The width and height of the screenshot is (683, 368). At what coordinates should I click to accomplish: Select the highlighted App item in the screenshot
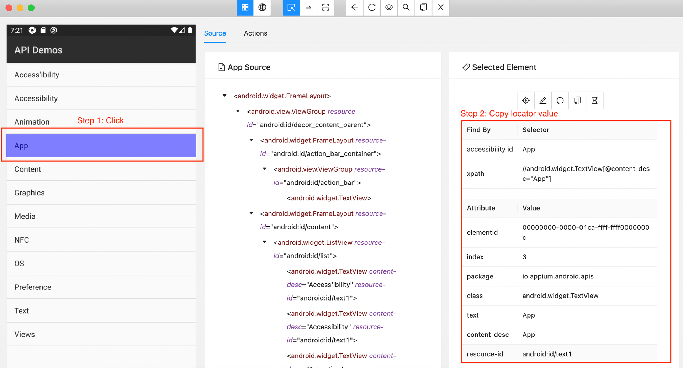101,145
